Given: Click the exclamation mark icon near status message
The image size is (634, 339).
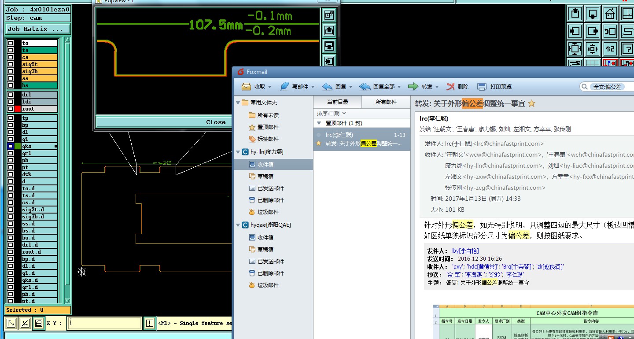Looking at the screenshot, I should coord(150,323).
